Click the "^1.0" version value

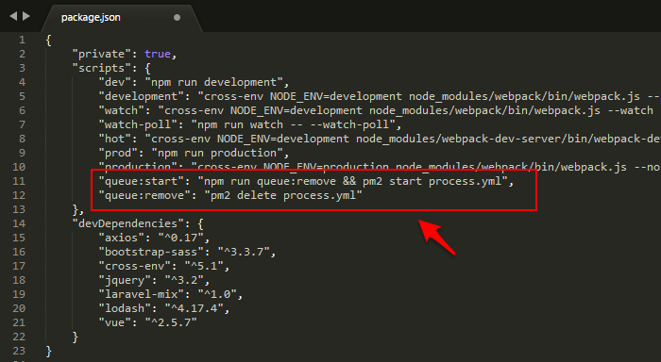click(x=217, y=294)
